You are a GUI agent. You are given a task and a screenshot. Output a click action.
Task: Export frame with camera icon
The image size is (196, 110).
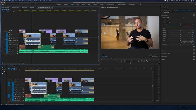point(144,61)
